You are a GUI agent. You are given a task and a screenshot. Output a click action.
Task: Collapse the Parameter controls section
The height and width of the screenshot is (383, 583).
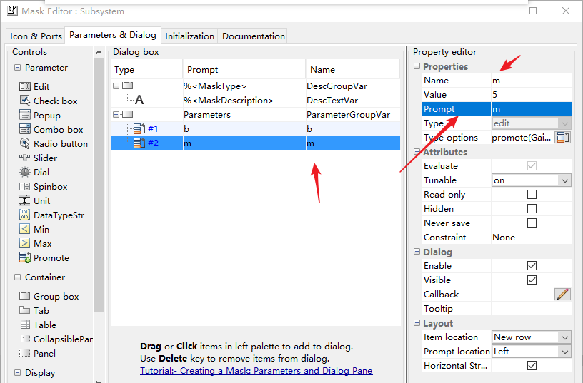click(x=17, y=68)
